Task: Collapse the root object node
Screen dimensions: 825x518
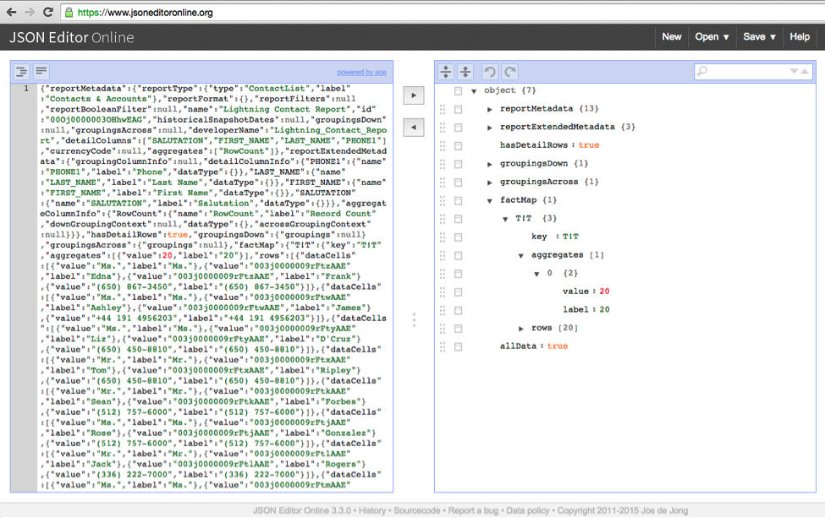Action: point(474,91)
